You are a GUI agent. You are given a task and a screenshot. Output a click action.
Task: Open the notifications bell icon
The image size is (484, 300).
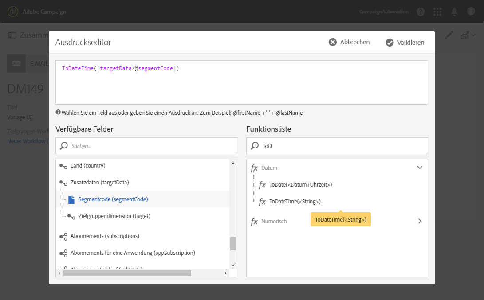tap(454, 12)
